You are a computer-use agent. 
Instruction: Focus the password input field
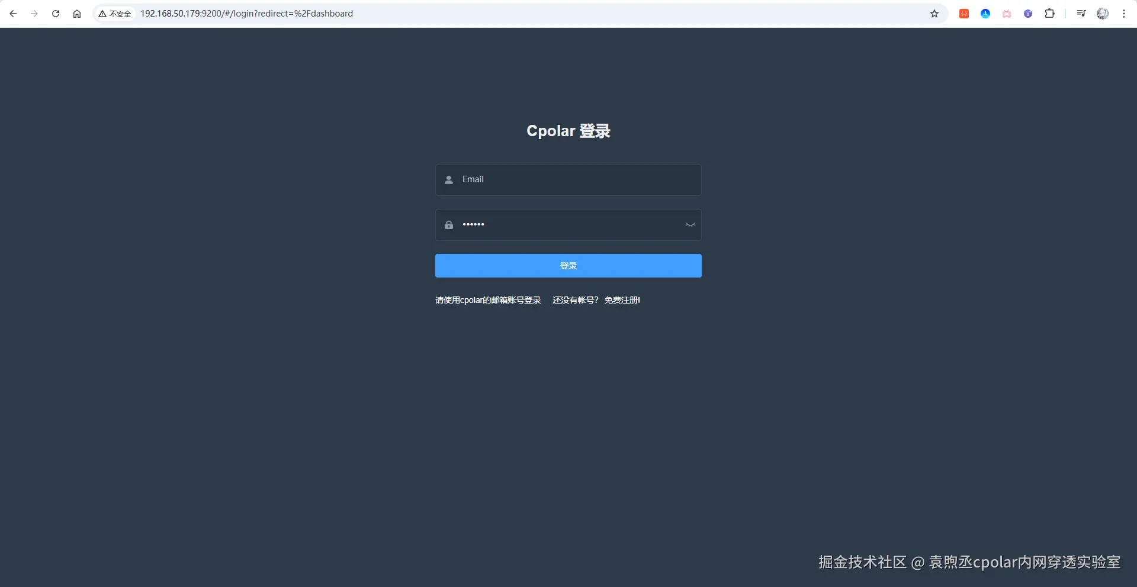pyautogui.click(x=568, y=225)
